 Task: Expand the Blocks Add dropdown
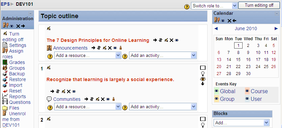point(241,123)
